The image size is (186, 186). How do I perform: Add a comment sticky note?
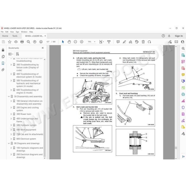click(x=118, y=42)
